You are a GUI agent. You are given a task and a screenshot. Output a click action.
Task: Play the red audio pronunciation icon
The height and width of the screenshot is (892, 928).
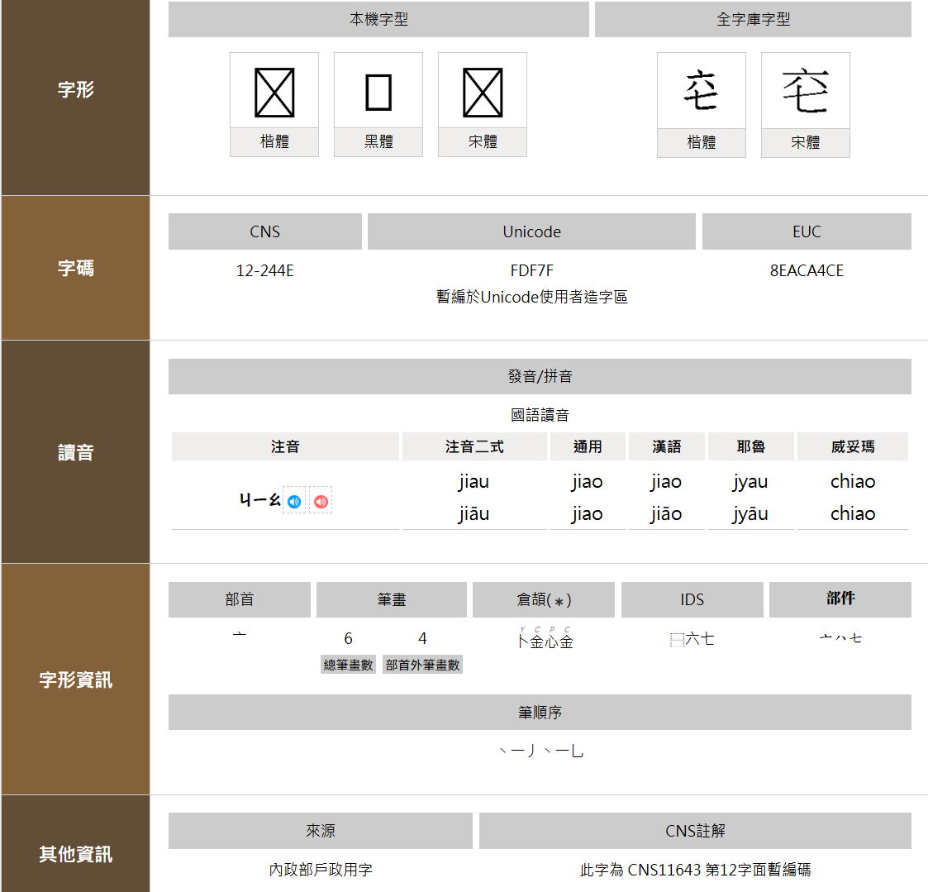click(321, 501)
